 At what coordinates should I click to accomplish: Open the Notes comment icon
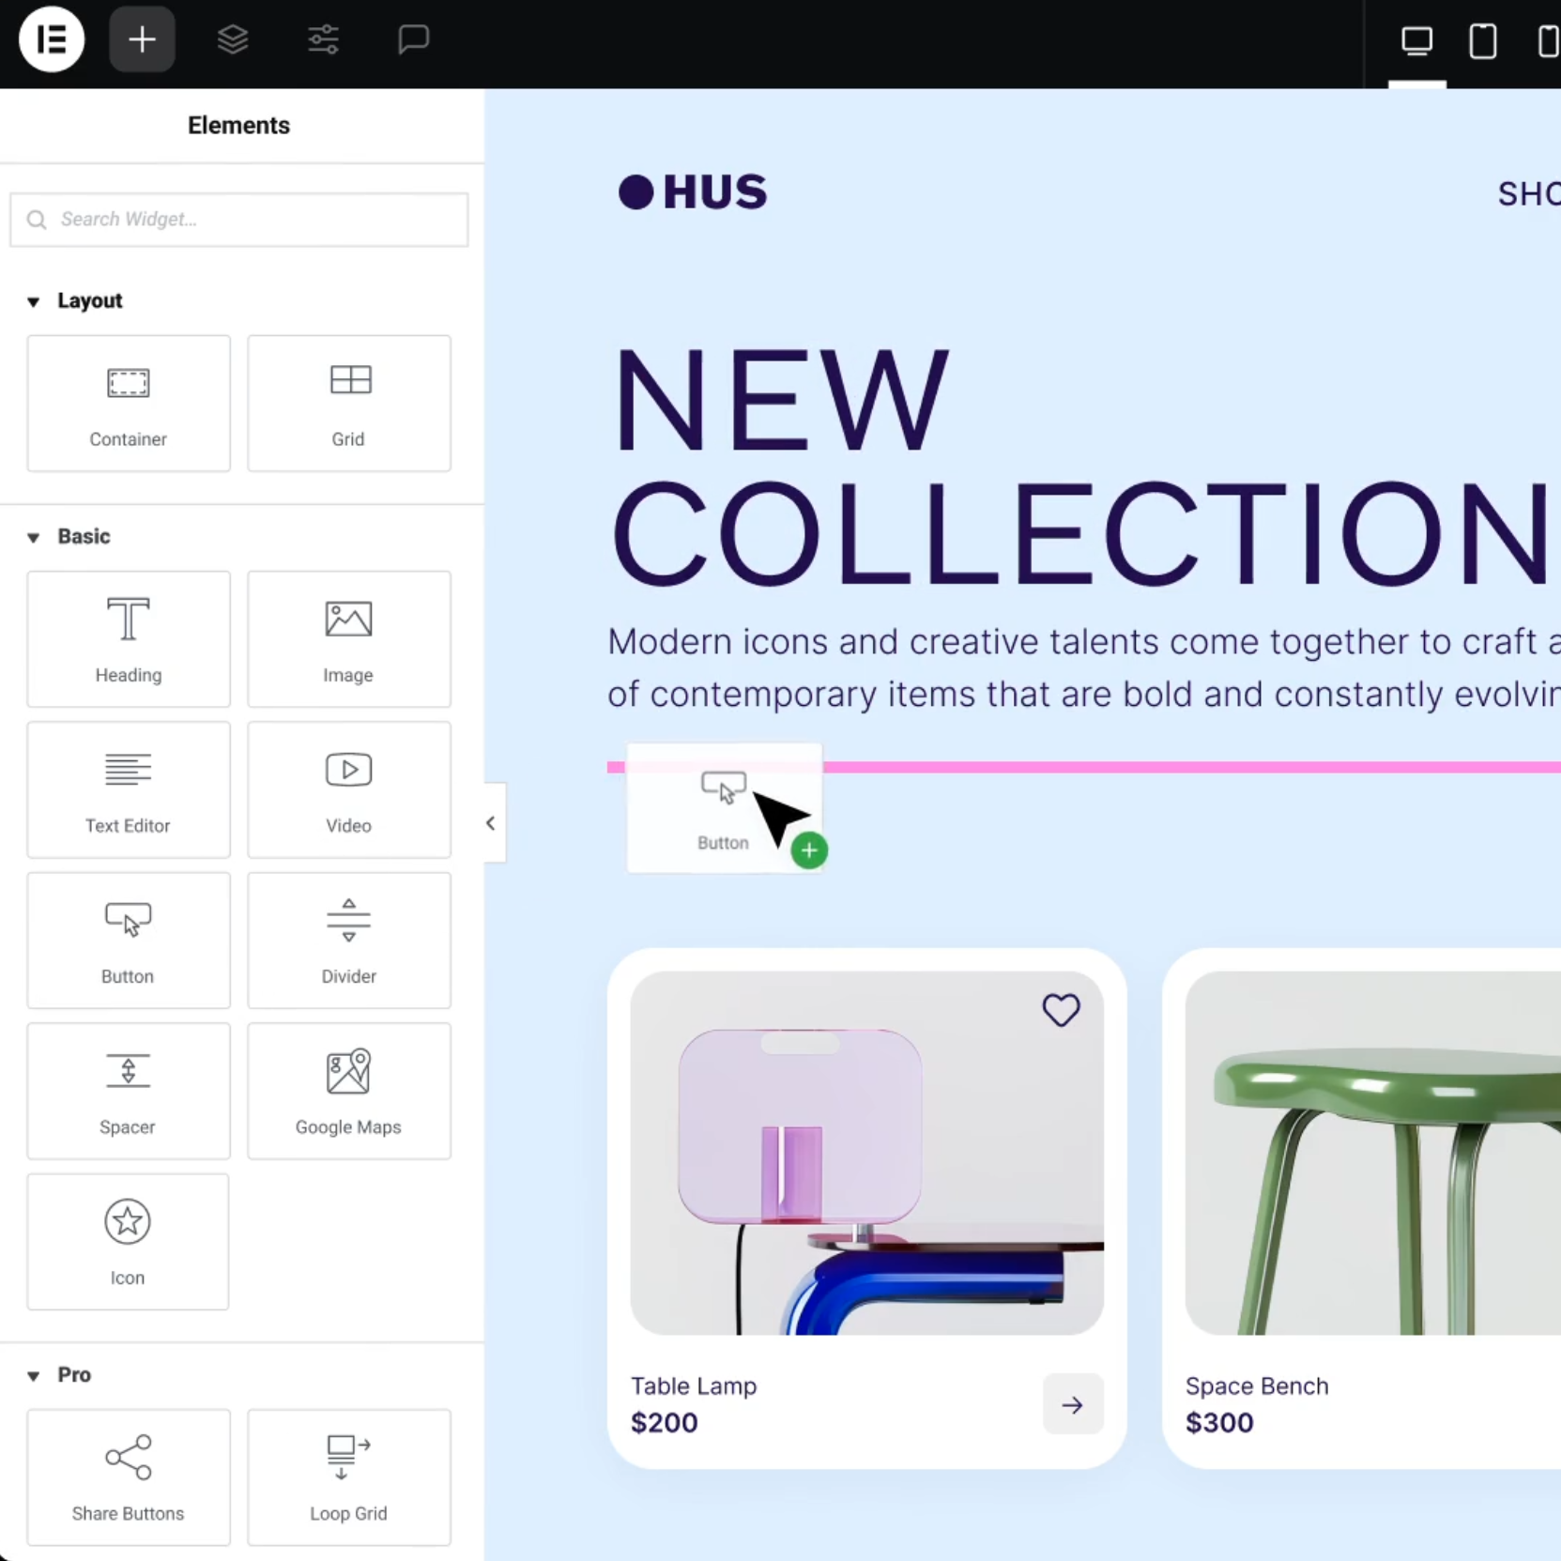click(413, 39)
